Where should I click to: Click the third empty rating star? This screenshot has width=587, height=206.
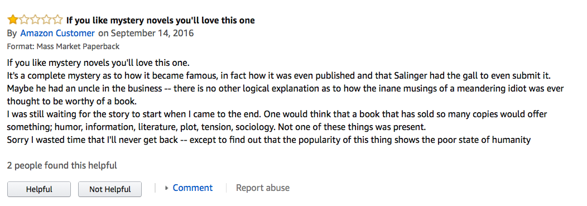(x=35, y=20)
